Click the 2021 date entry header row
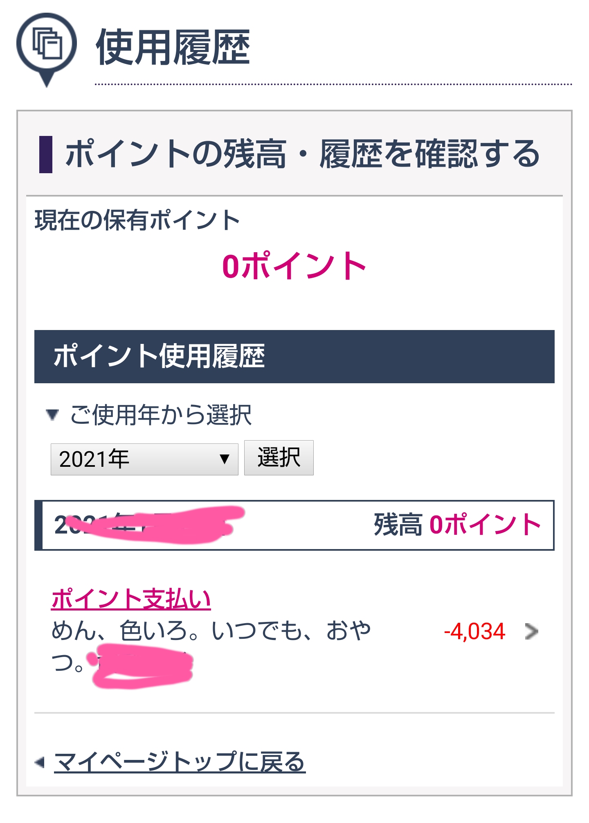 [x=294, y=525]
